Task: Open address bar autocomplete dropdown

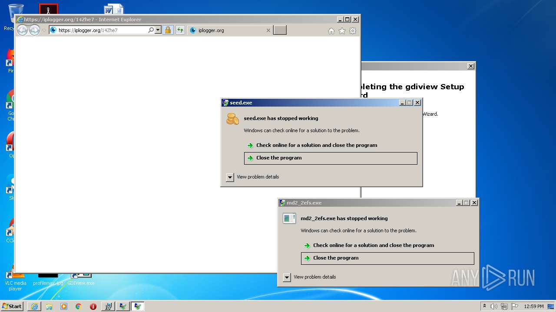Action: pos(158,30)
